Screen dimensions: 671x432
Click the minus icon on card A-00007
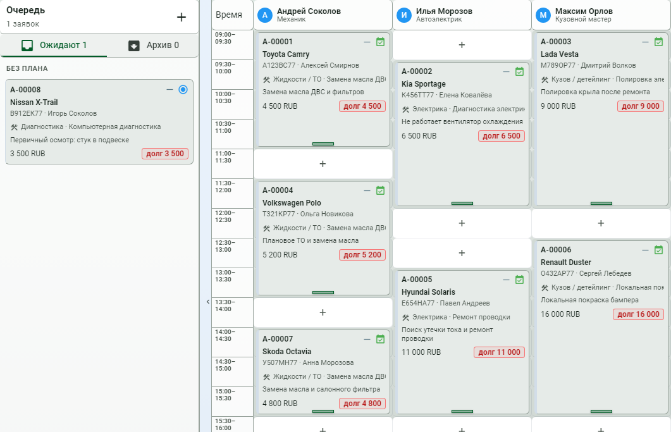[367, 339]
